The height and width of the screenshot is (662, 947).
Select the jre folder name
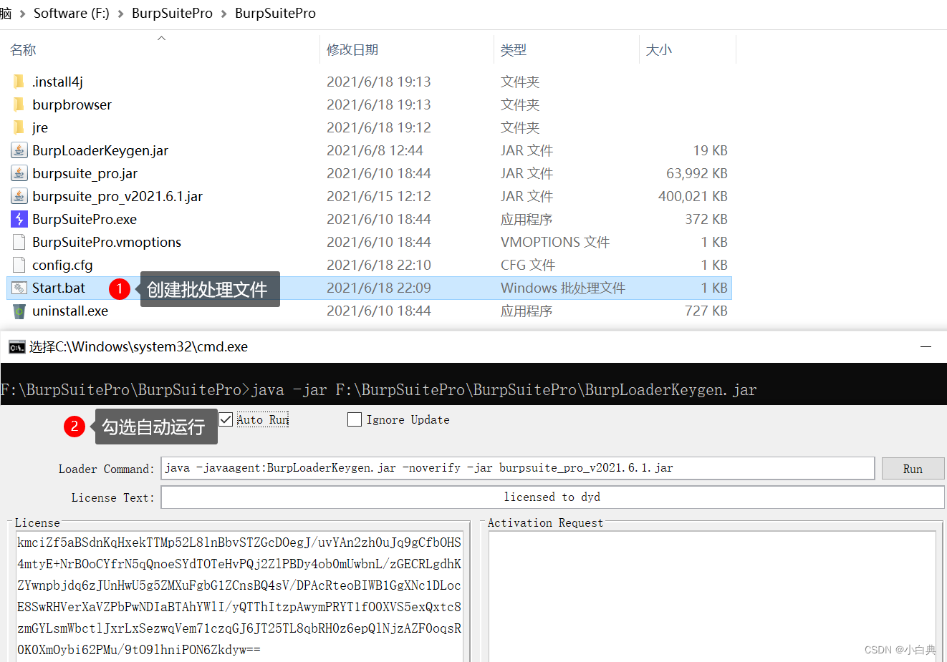[x=40, y=127]
